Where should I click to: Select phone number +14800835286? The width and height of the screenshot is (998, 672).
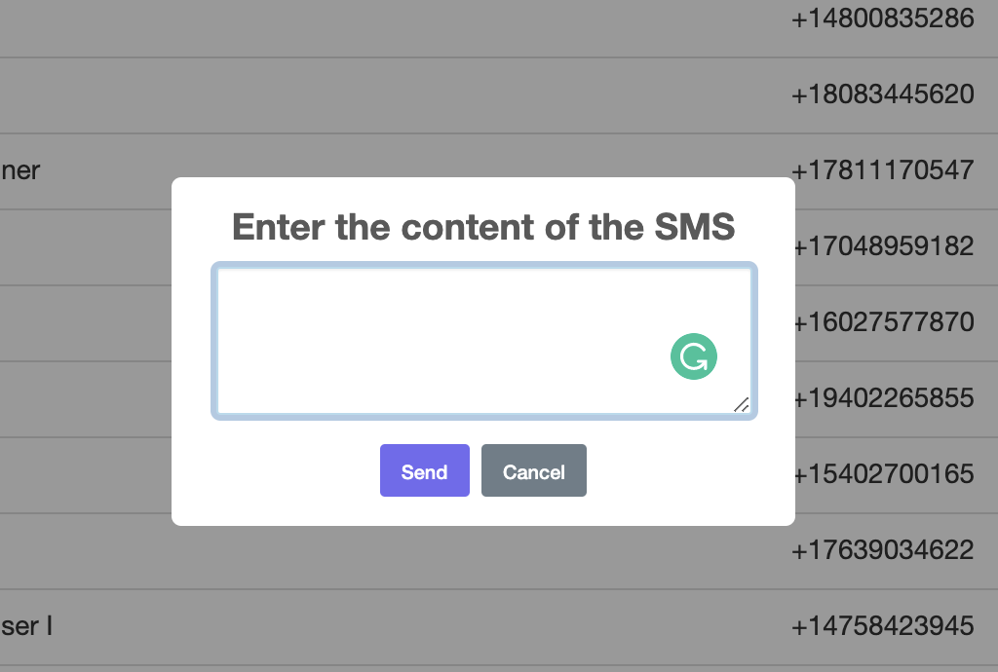pyautogui.click(x=883, y=19)
